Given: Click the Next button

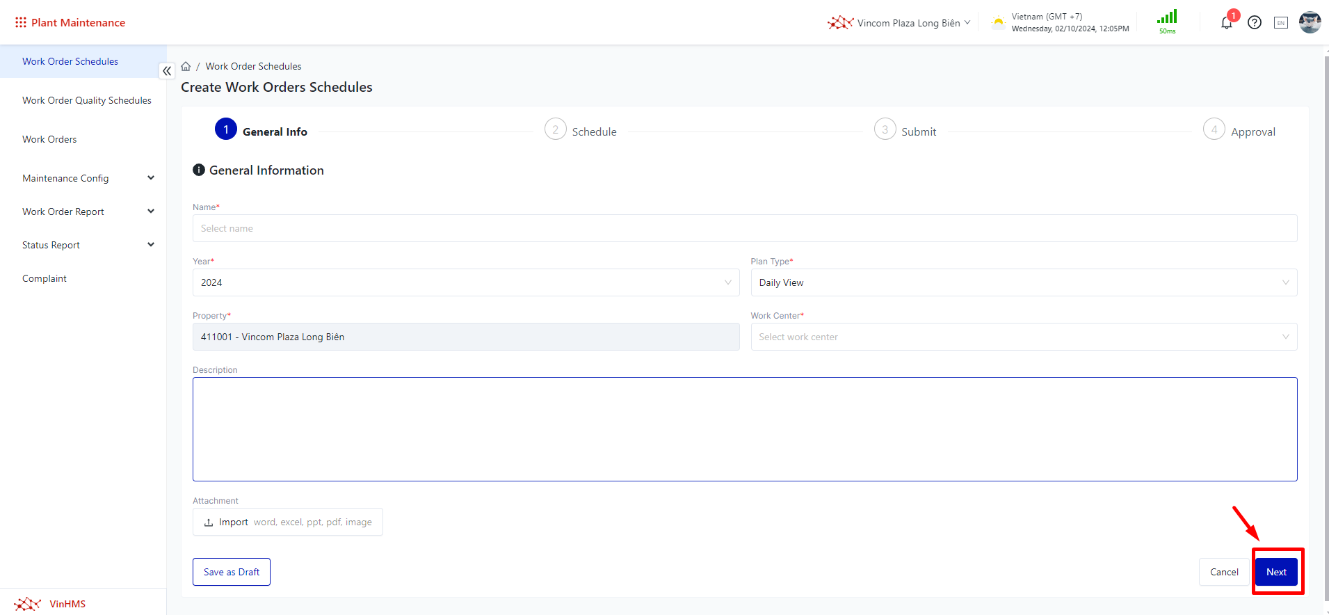Looking at the screenshot, I should [x=1275, y=572].
